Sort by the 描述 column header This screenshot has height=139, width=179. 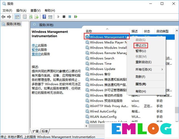[x=136, y=31]
